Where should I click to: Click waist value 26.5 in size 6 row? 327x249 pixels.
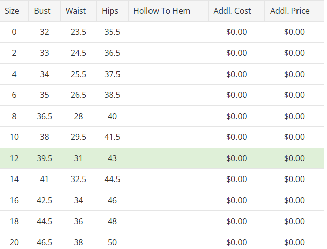click(78, 95)
